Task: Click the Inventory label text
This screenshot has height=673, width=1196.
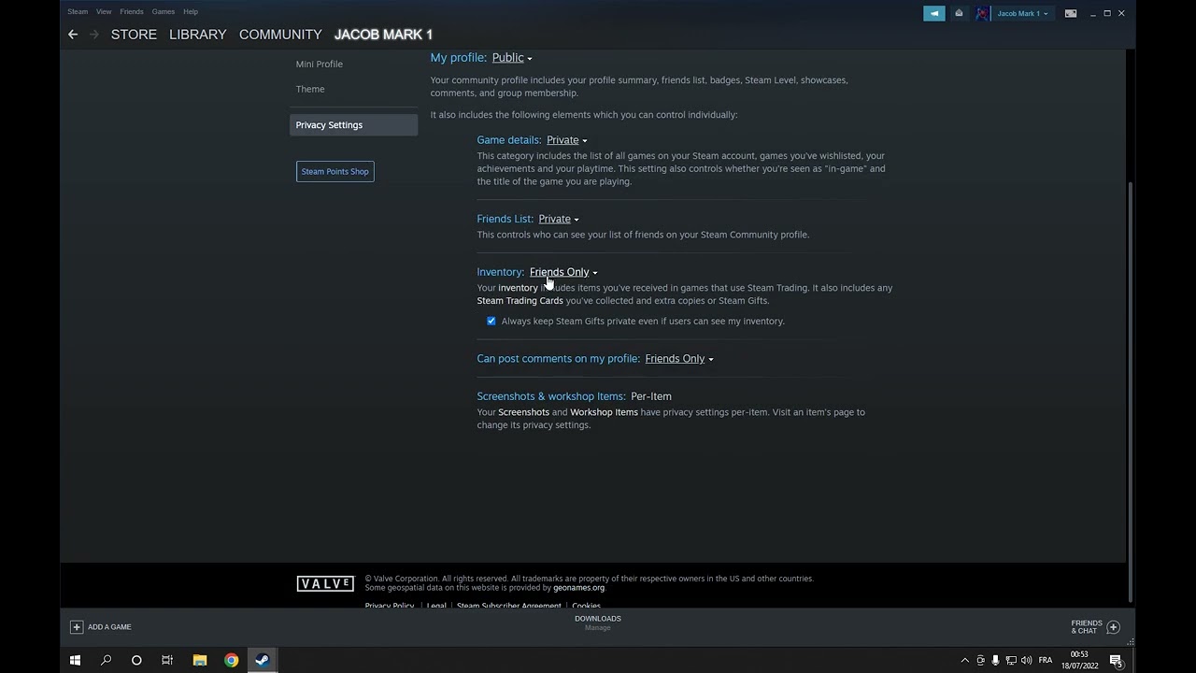Action: (501, 272)
